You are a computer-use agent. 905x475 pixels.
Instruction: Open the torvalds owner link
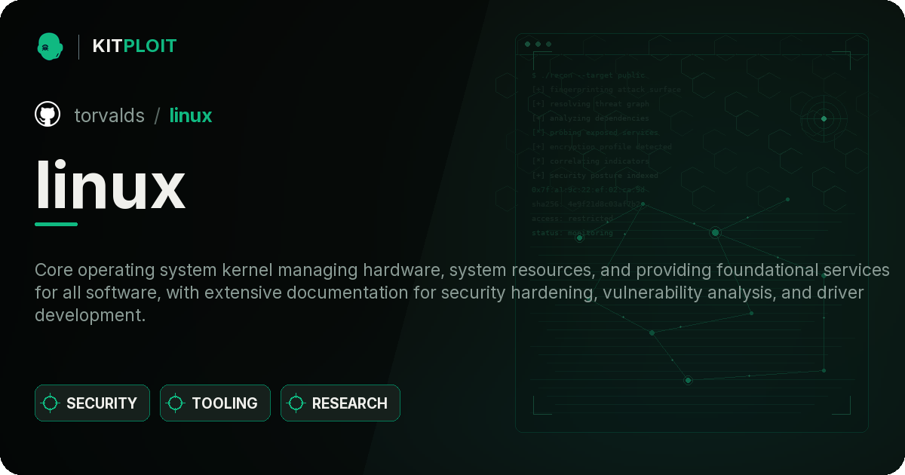pos(109,115)
